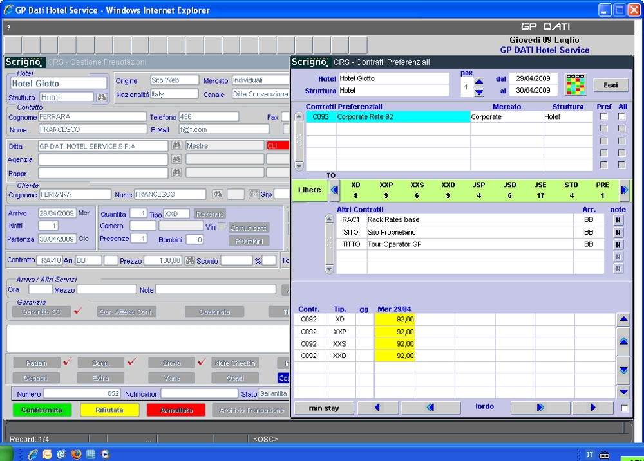Tick the All checkbox for Corporate Rate 92

pos(621,117)
